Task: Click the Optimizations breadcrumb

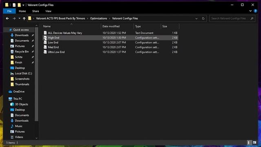Action: (x=99, y=18)
